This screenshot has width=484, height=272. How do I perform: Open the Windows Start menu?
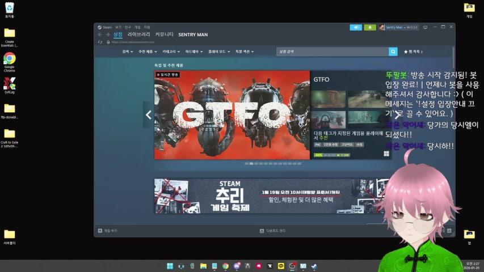point(170,266)
